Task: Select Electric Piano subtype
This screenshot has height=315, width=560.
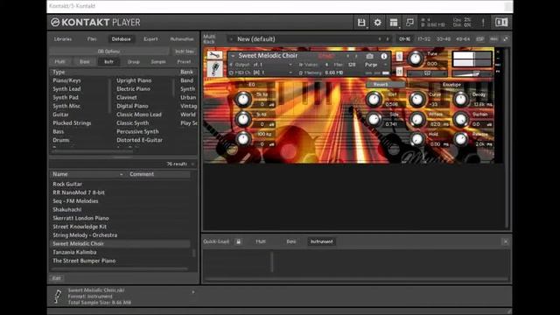Action: (133, 89)
